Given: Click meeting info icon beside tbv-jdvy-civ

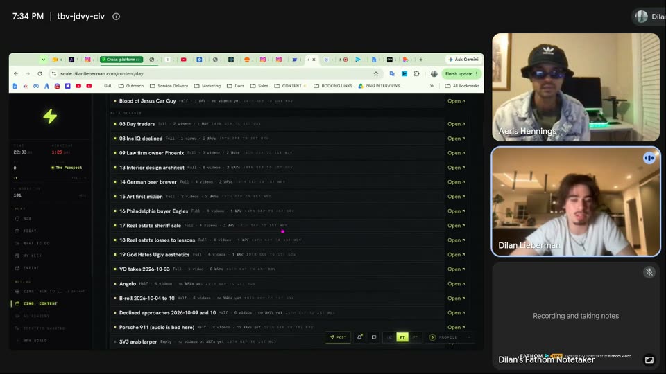Looking at the screenshot, I should tap(116, 17).
